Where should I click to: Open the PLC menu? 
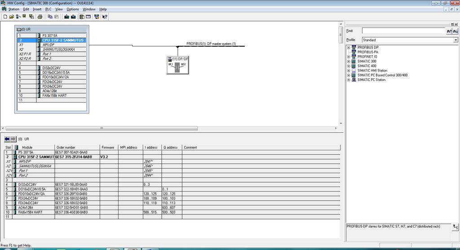coord(49,9)
